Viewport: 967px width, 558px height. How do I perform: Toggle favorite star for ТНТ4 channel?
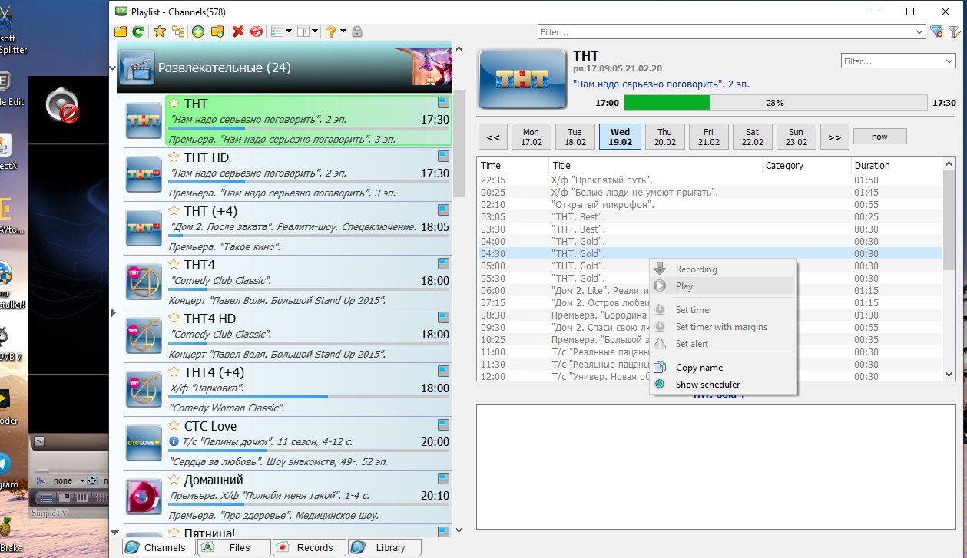click(x=174, y=265)
